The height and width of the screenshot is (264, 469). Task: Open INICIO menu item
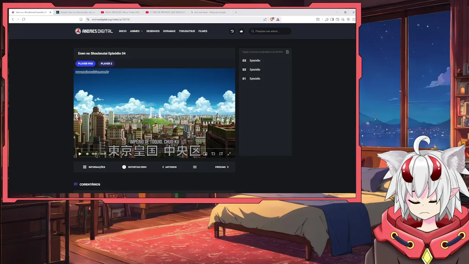(123, 31)
